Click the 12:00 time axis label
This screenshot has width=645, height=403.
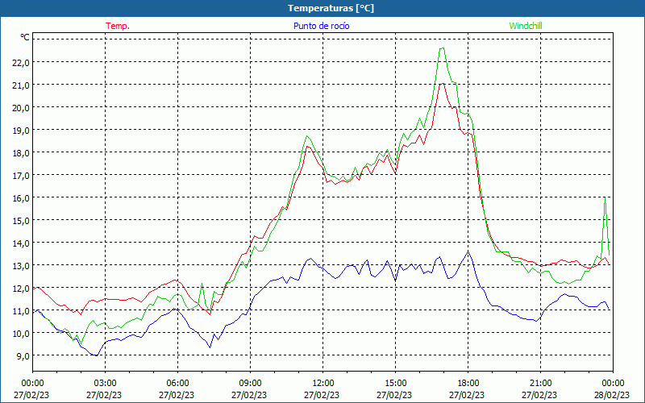pos(323,384)
